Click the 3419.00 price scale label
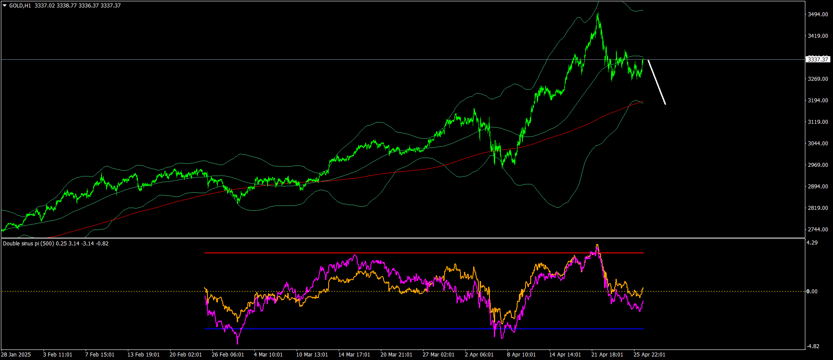This screenshot has height=360, width=833. tap(818, 36)
